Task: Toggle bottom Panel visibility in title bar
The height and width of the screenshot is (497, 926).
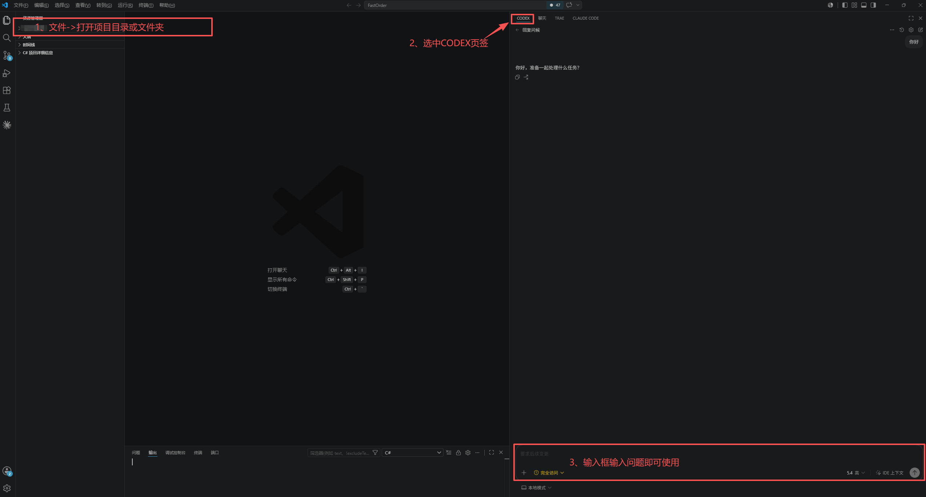Action: point(864,5)
